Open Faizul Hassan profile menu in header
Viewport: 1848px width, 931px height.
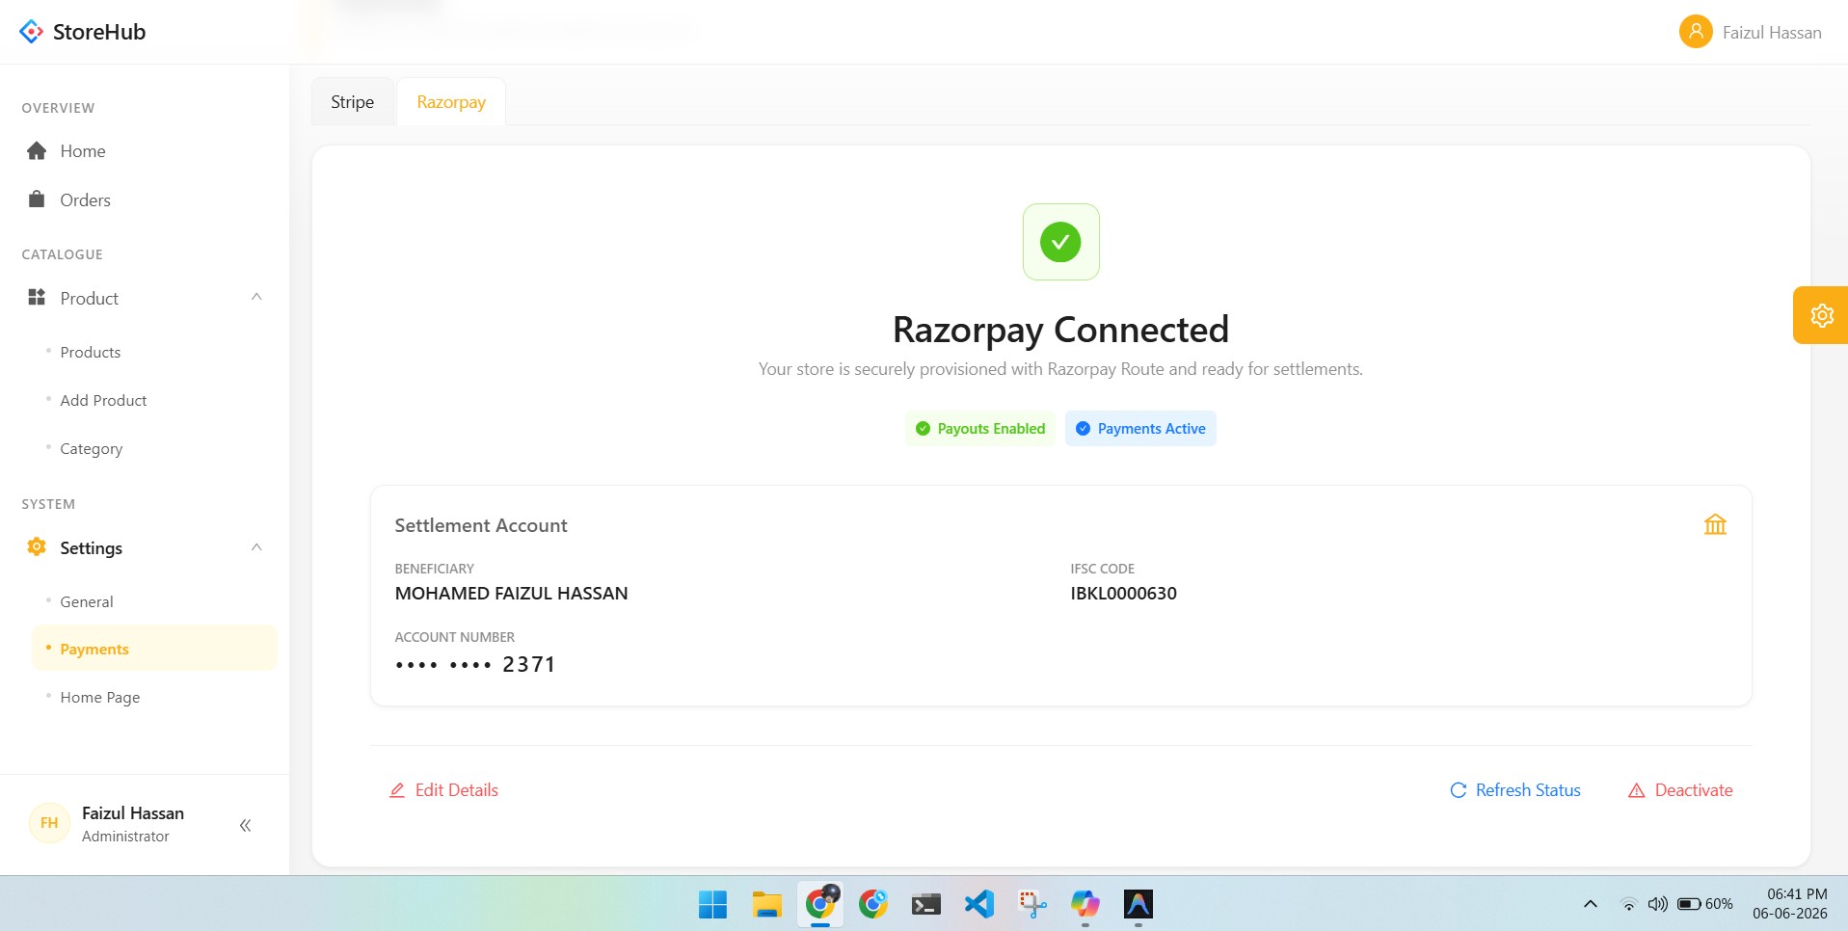pos(1751,32)
